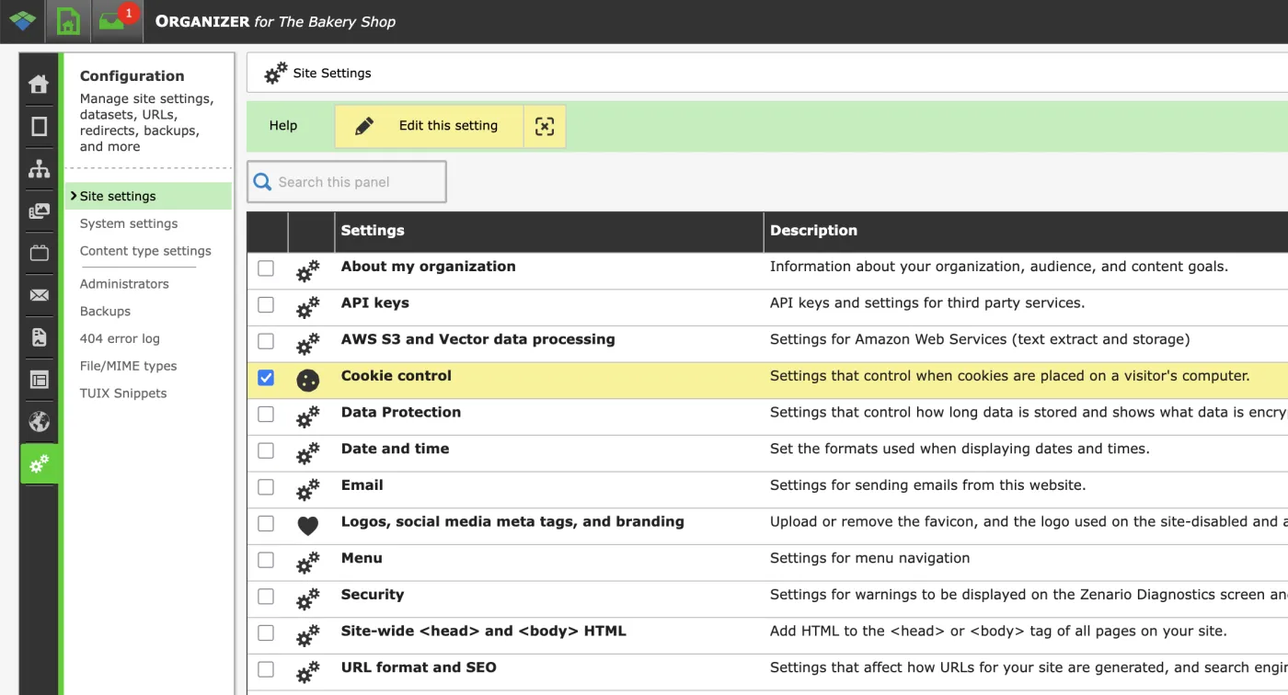
Task: Tick the URL format and SEO checkbox
Action: coord(266,669)
